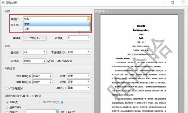The width and height of the screenshot is (188, 113).
Task: Select 文件 from the type list
Action: point(57,29)
